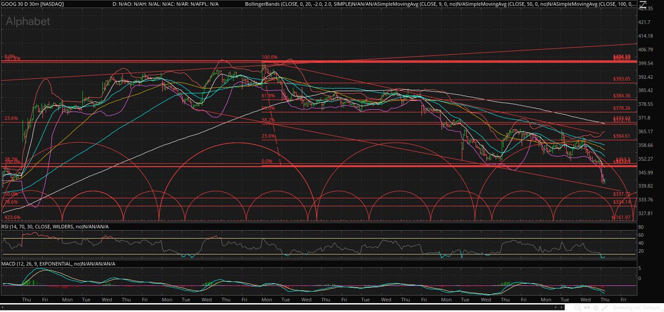This screenshot has width=664, height=312.
Task: Select the $337.70 price level label
Action: (622, 194)
